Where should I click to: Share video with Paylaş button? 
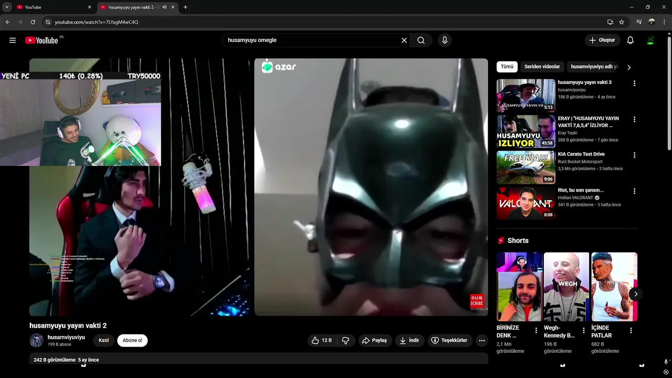pos(374,340)
